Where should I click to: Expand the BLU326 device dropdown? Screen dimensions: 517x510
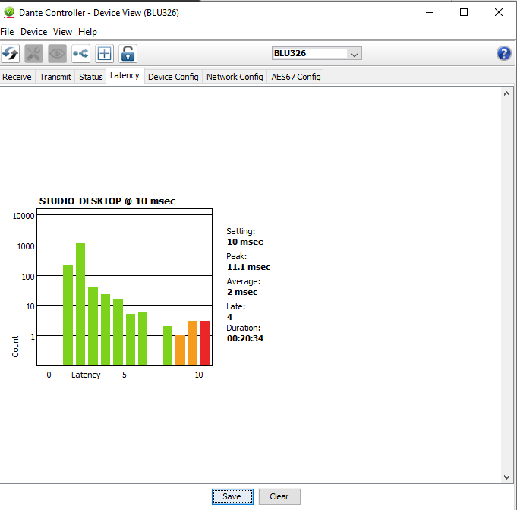tap(355, 53)
